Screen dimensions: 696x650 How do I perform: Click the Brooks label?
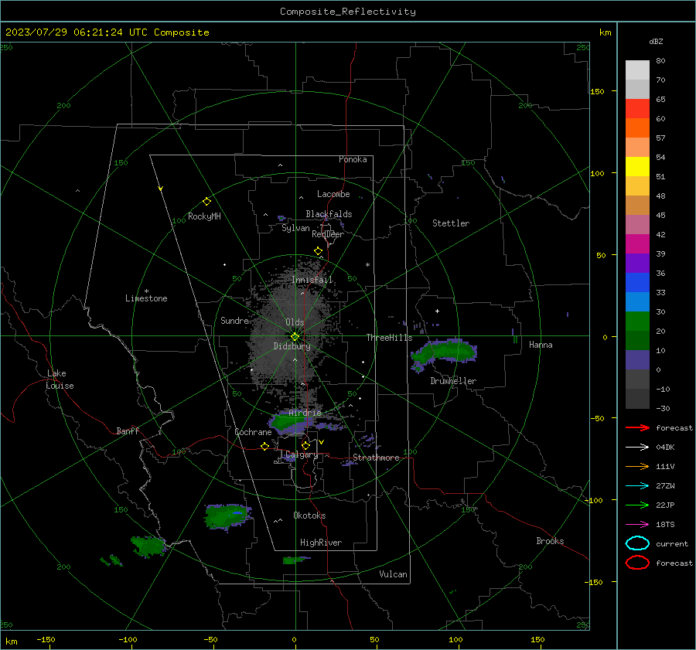tap(550, 541)
